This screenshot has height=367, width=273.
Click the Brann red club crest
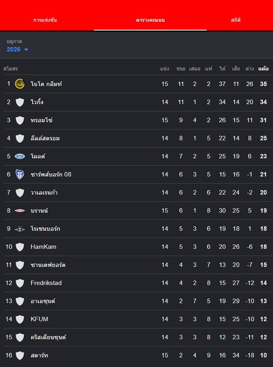(20, 211)
